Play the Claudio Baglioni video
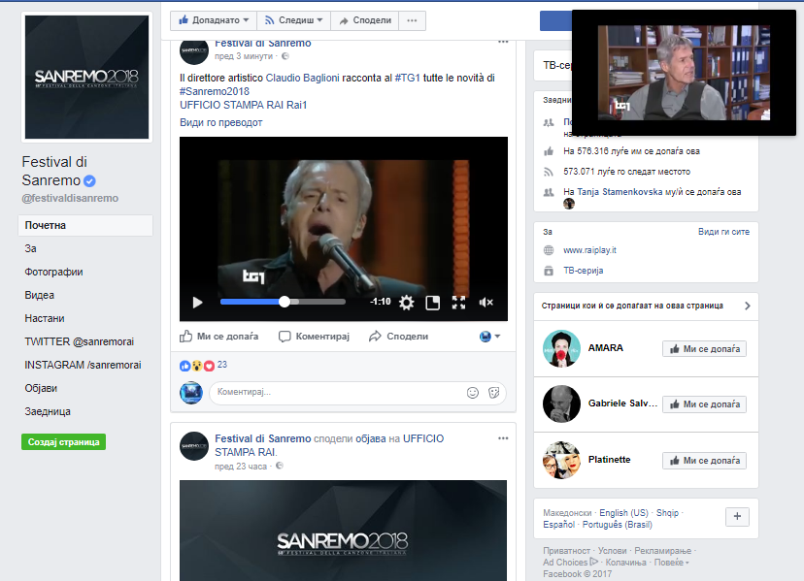 point(197,303)
